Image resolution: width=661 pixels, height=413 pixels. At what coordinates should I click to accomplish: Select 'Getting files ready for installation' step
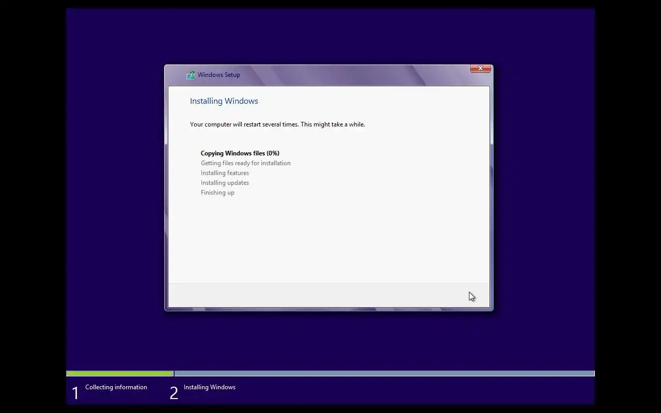tap(246, 163)
